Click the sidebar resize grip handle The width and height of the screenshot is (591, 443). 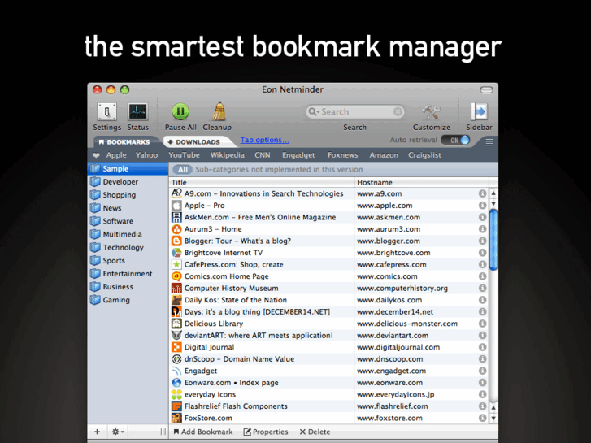pos(163,432)
